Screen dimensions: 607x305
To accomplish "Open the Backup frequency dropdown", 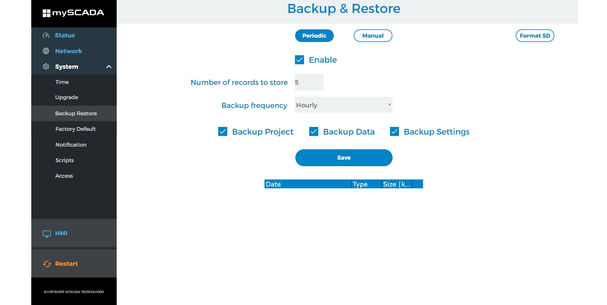I will pyautogui.click(x=343, y=105).
